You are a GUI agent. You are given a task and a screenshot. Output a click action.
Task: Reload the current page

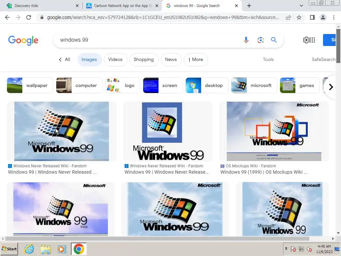coord(29,17)
